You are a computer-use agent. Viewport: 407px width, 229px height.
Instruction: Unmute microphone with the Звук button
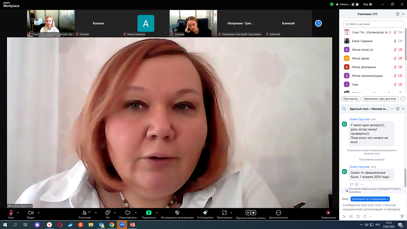tap(11, 213)
